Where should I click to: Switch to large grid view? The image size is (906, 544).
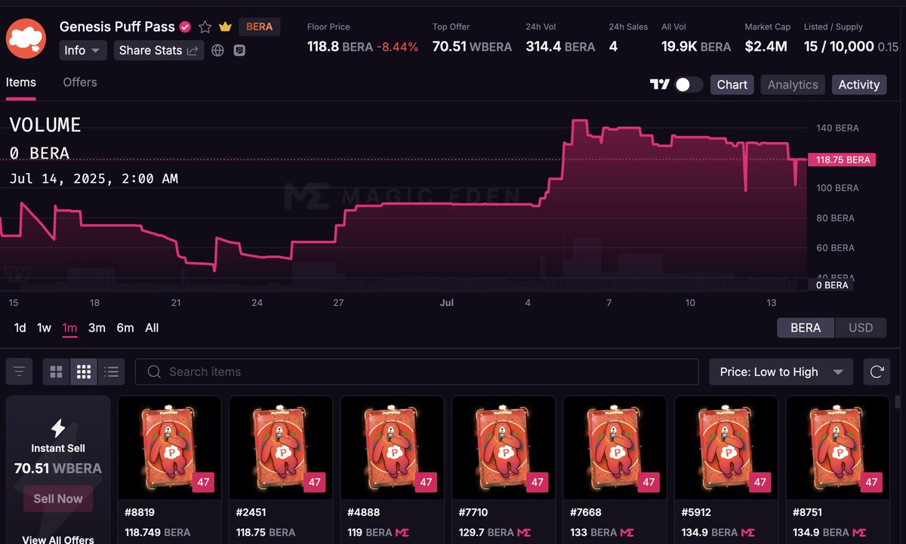click(x=56, y=372)
